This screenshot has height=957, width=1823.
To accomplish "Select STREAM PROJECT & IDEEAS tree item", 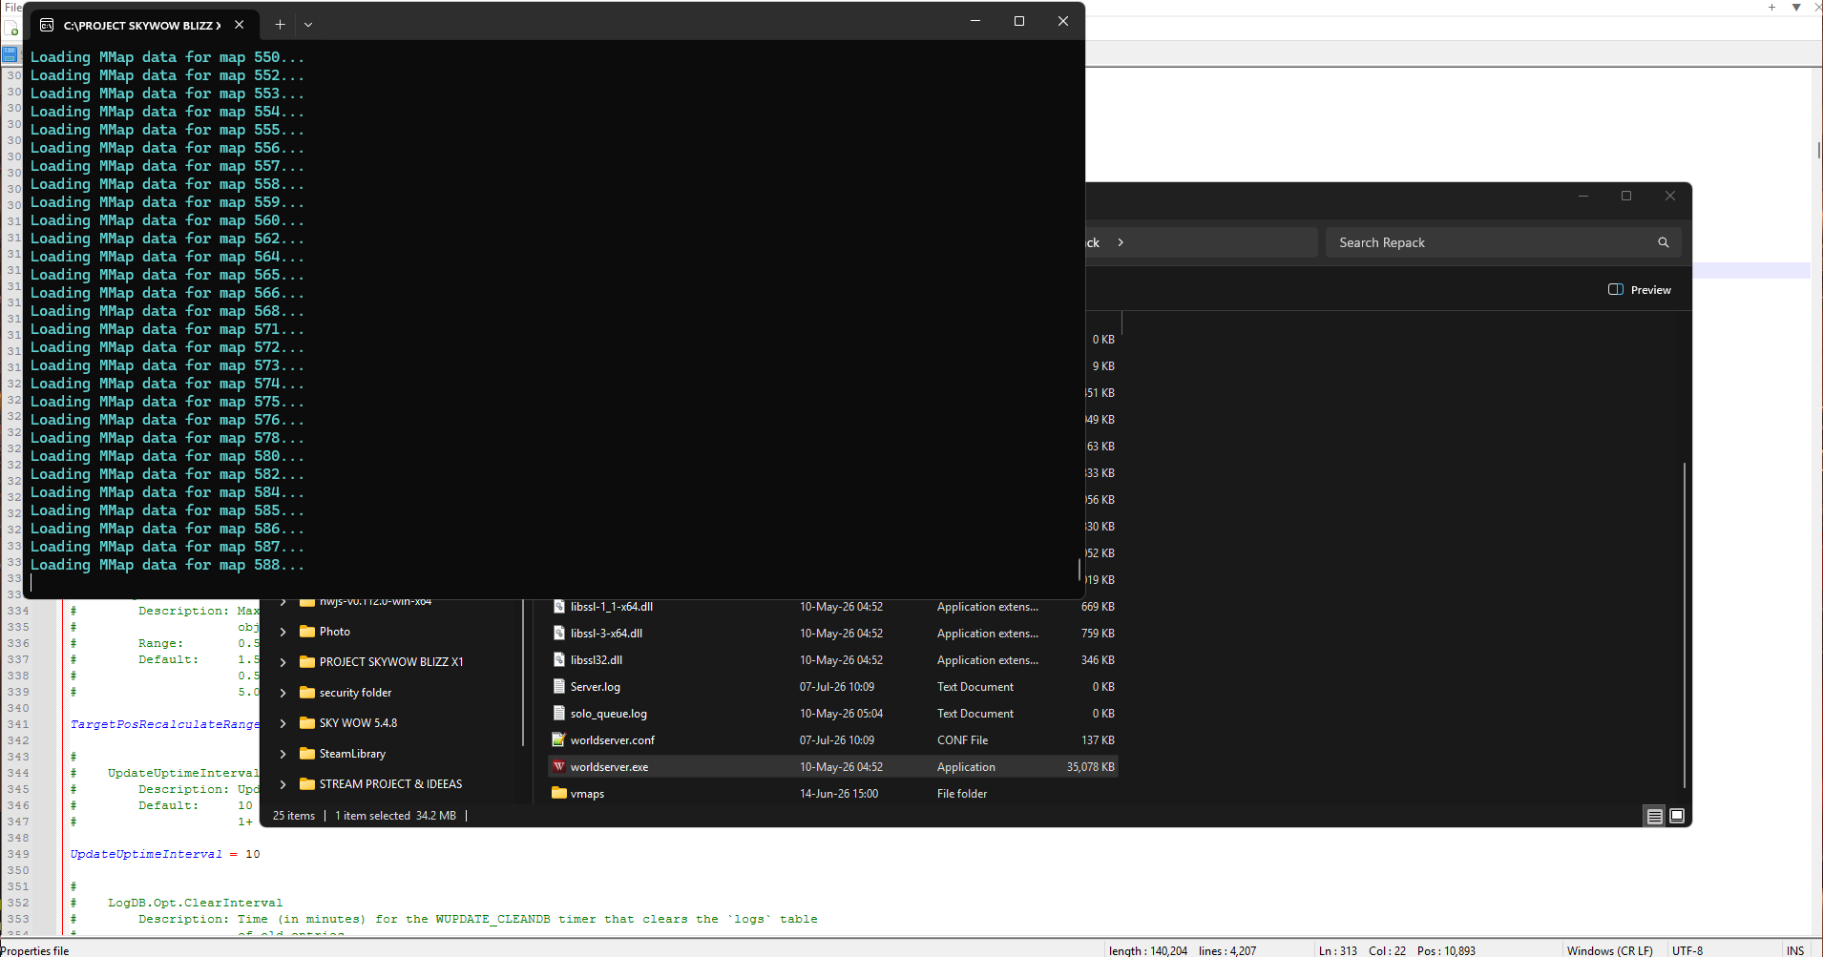I will tap(390, 784).
